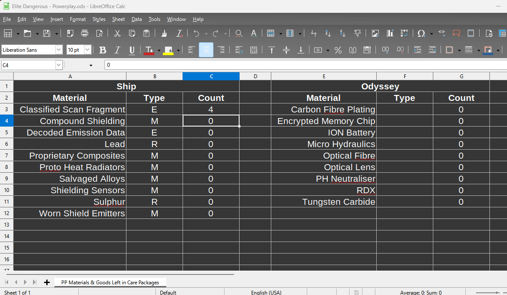Cut the selection with the scissors icon
Screen dimensions: 507x295
(117, 33)
